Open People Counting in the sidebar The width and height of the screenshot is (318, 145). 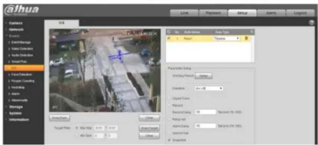pos(22,81)
